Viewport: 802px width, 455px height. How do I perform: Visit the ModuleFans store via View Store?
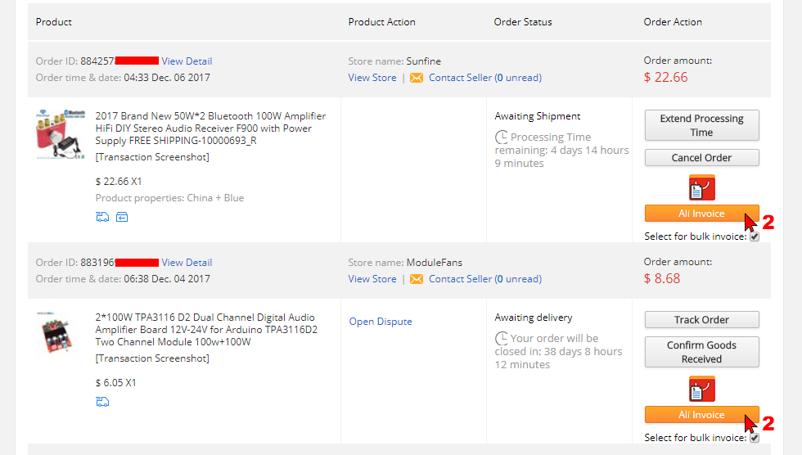tap(372, 279)
